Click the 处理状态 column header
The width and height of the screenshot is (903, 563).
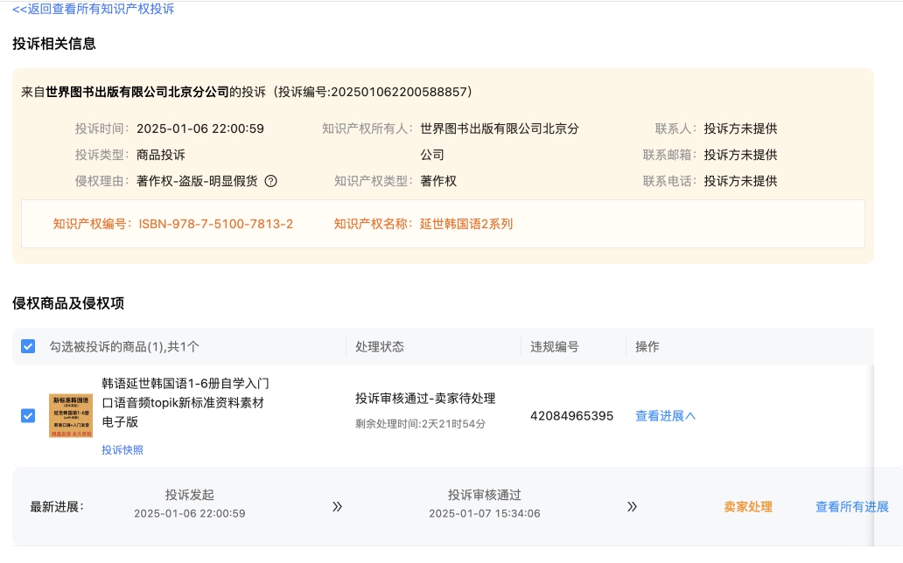coord(380,347)
